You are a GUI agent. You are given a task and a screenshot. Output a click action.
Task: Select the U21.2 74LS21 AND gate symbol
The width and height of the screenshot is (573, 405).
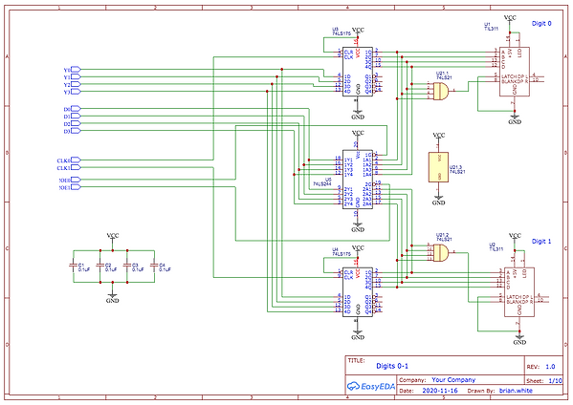441,252
